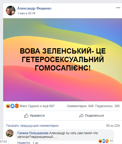The height and width of the screenshot is (144, 122).
Task: Open the three-dot post options menu
Action: click(x=118, y=8)
